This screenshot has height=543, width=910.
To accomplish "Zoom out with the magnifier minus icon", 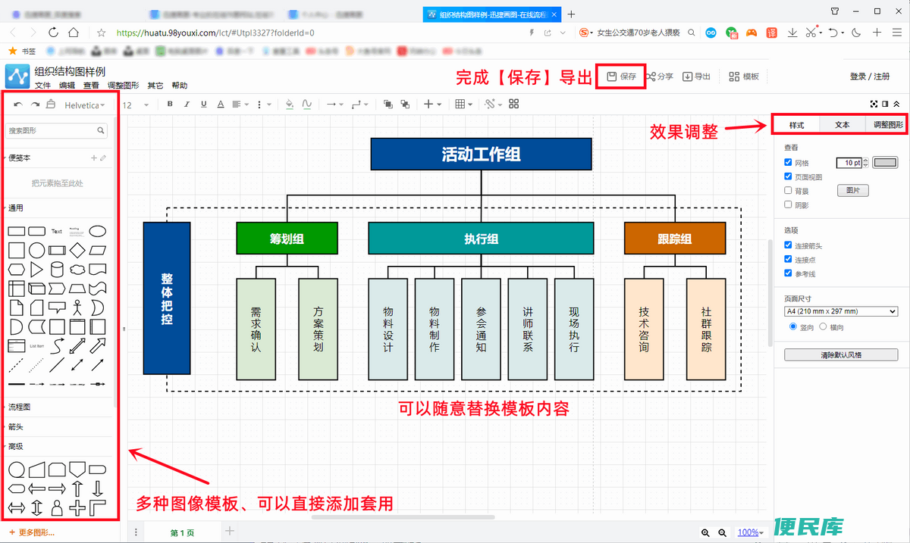I will (722, 532).
